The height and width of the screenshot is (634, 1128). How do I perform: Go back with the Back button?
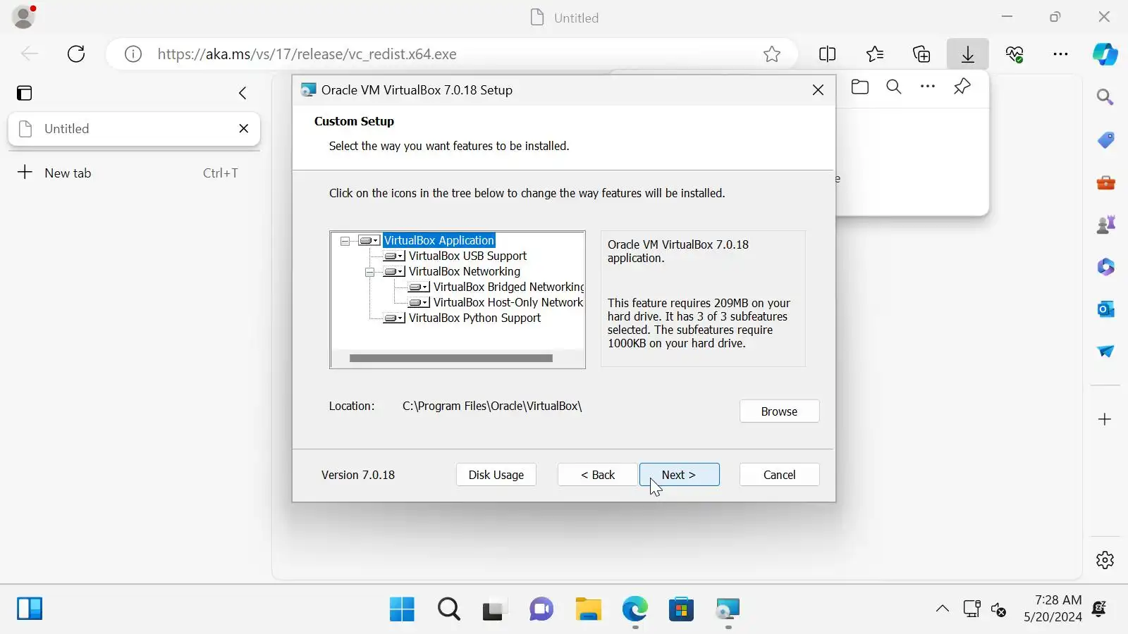click(x=598, y=475)
